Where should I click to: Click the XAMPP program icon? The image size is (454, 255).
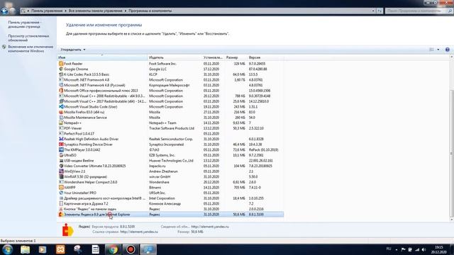click(x=61, y=188)
